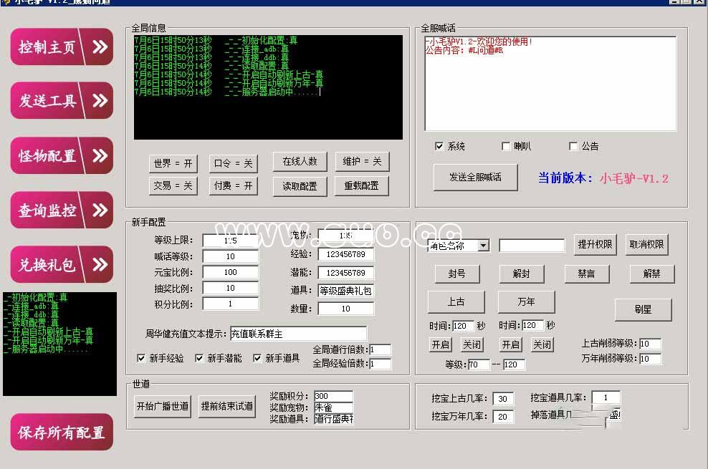Toggle the 交易 = 关 trade button

[x=173, y=185]
